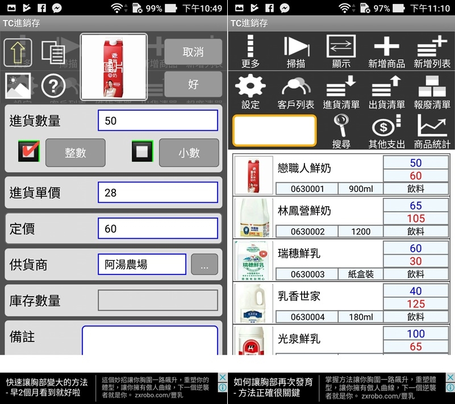
Task: Focus the 備註 notes field
Action: (150, 340)
